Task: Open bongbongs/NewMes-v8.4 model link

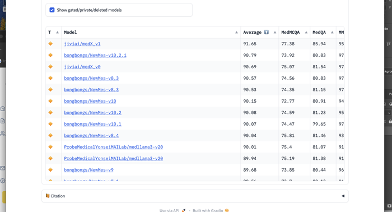Action: [91, 136]
